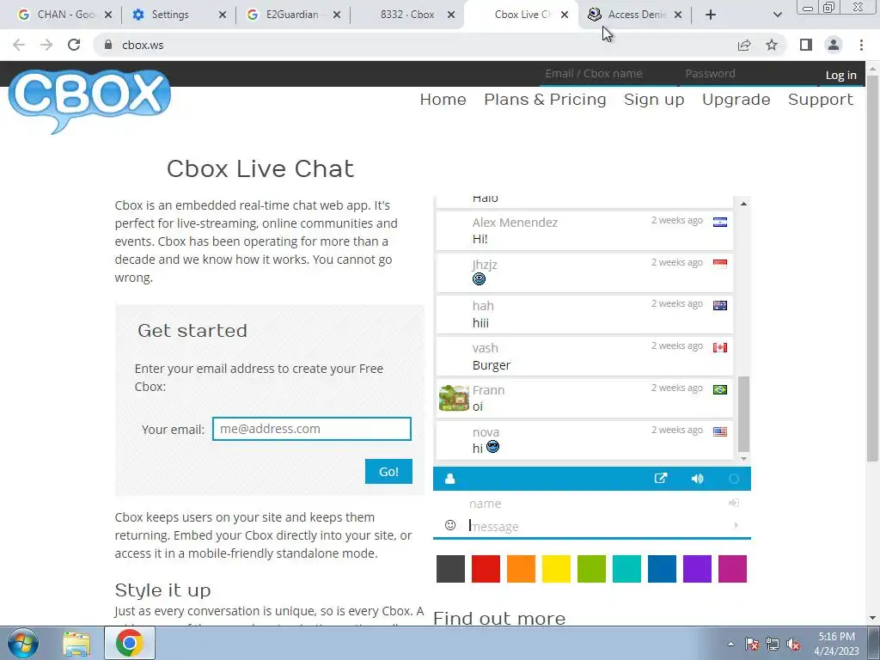880x660 pixels.
Task: Click the Chrome taskbar icon
Action: pos(129,643)
